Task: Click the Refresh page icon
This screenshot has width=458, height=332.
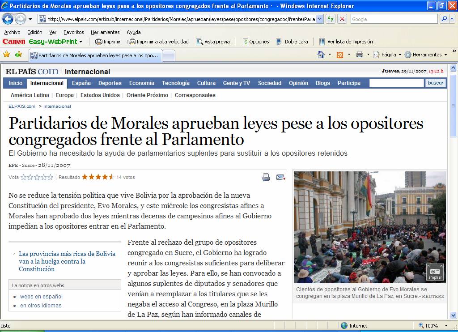Action: point(331,19)
